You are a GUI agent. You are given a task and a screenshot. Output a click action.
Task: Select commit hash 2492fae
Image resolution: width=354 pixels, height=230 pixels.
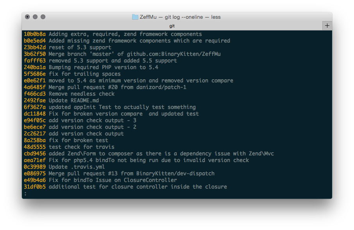[x=34, y=100]
